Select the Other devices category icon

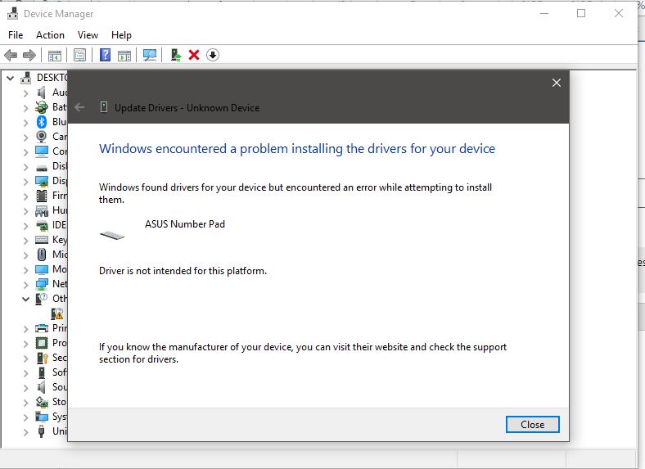(x=42, y=299)
